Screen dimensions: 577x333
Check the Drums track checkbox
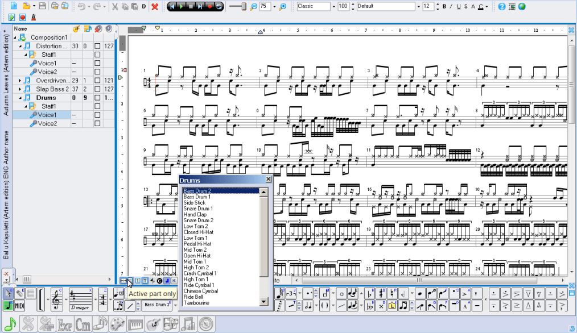pyautogui.click(x=97, y=98)
